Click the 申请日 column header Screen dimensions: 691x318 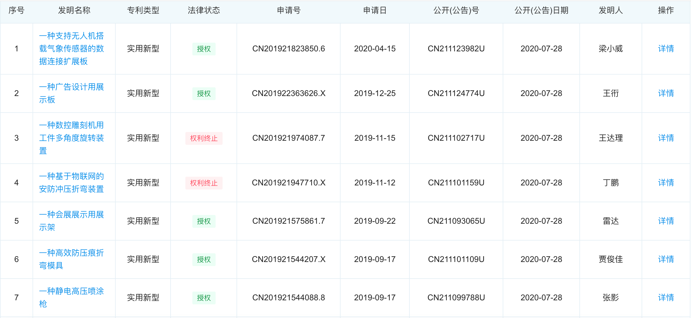[x=375, y=10]
